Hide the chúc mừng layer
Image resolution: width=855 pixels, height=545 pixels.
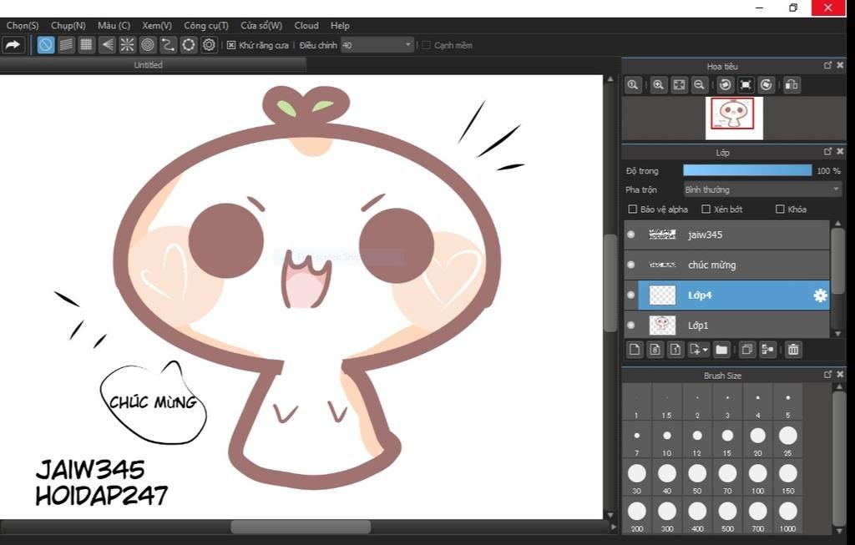coord(631,265)
